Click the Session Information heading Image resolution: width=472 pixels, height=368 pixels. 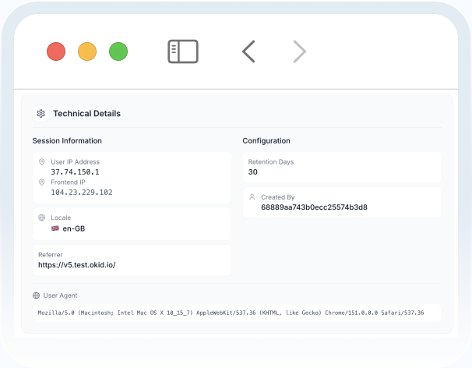67,141
